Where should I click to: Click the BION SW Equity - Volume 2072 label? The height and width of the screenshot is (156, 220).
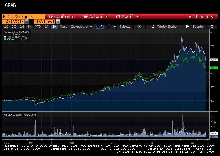[22, 115]
